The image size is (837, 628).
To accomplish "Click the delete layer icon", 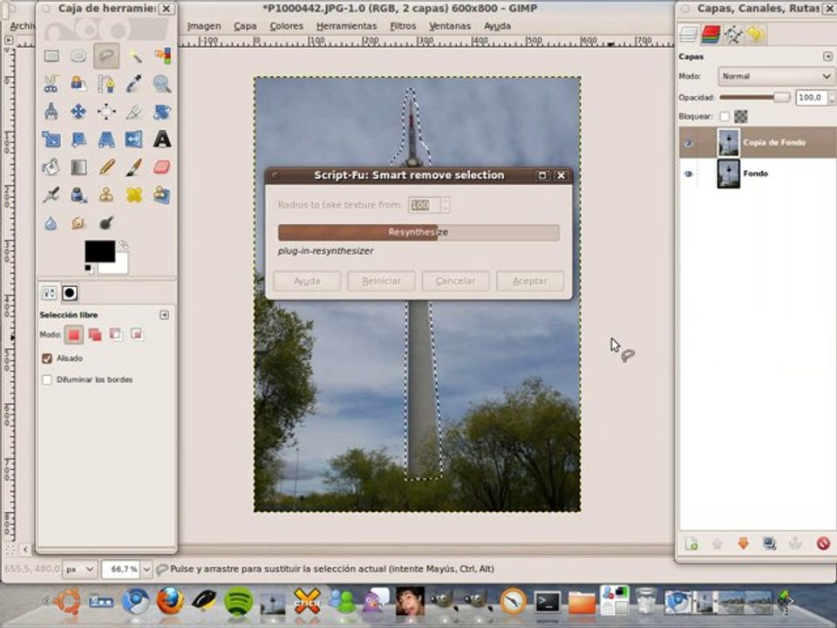I will pyautogui.click(x=822, y=543).
